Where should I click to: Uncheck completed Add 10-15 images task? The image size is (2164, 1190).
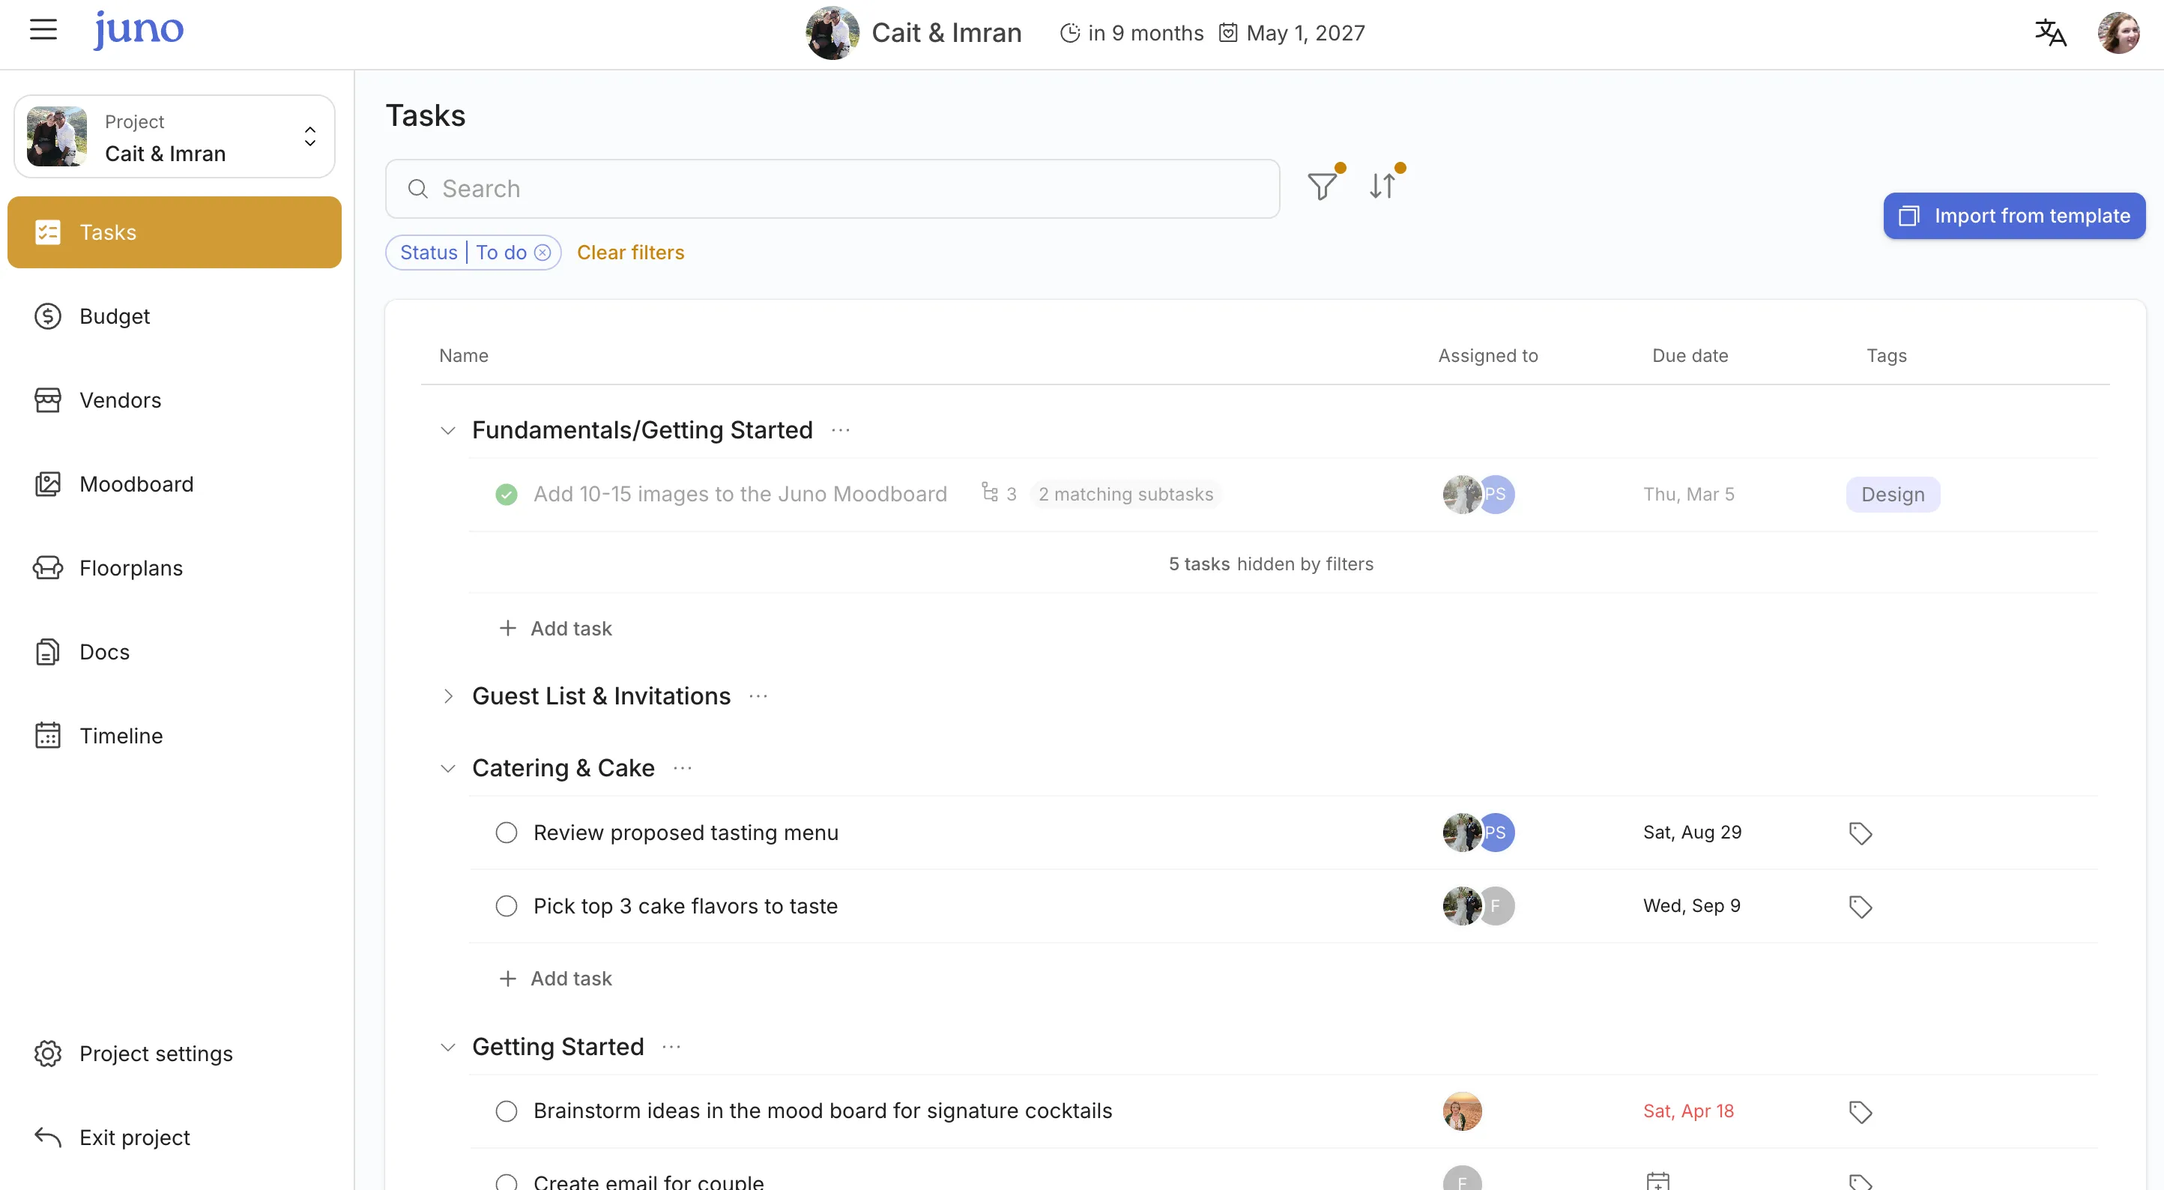tap(506, 494)
